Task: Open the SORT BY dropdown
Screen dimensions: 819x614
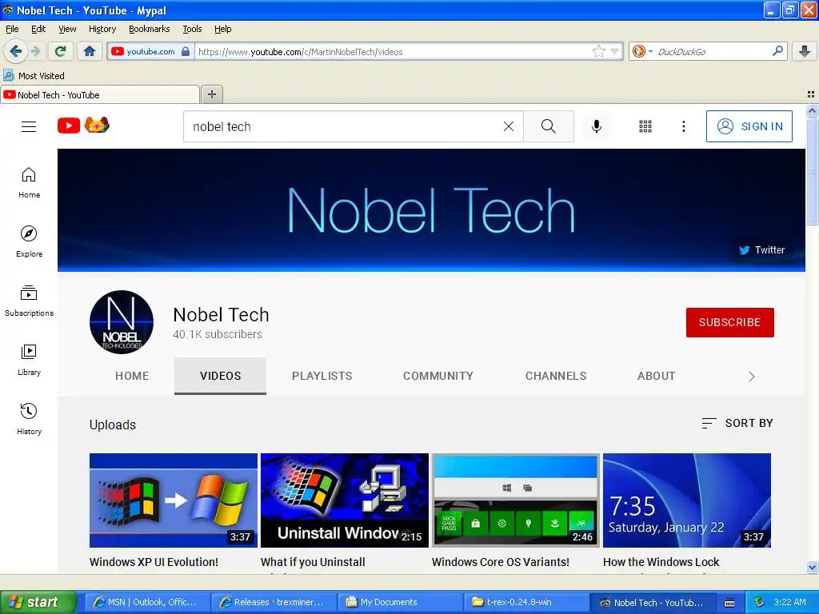Action: pyautogui.click(x=737, y=423)
